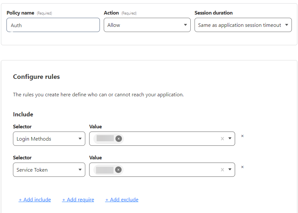The width and height of the screenshot is (298, 213).
Task: Delete the Login Methods include rule row
Action: tap(242, 136)
